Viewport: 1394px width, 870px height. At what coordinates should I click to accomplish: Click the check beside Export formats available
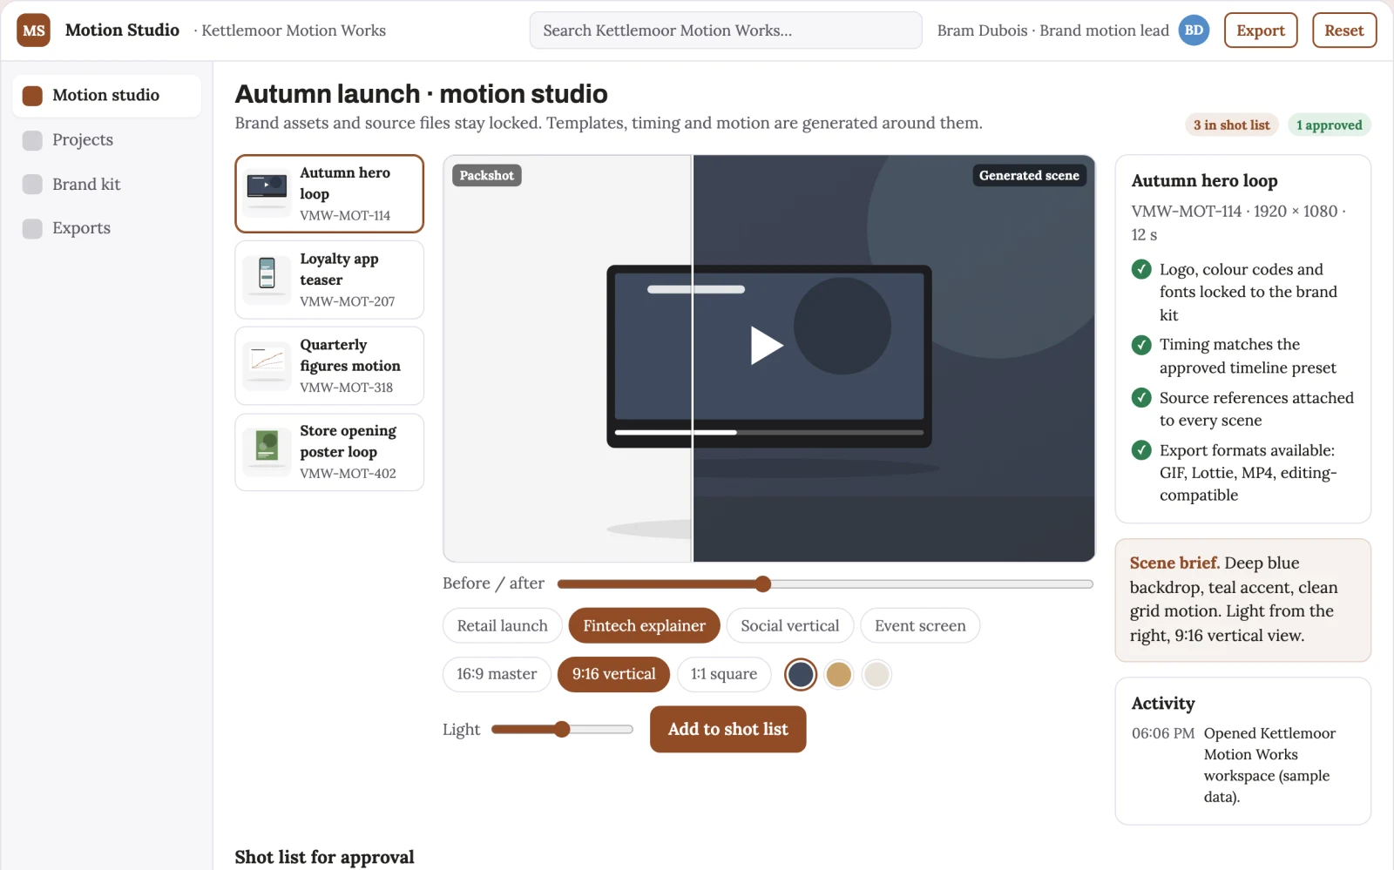pyautogui.click(x=1141, y=450)
